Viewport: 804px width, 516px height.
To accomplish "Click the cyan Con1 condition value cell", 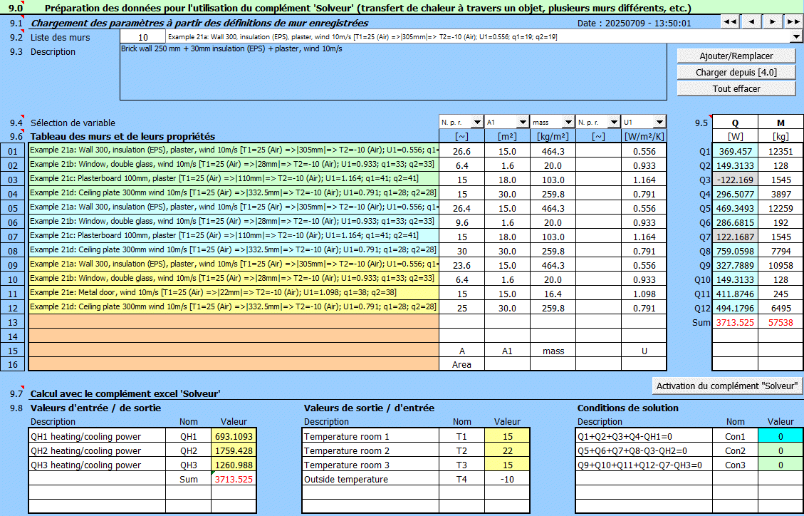I will click(x=780, y=436).
